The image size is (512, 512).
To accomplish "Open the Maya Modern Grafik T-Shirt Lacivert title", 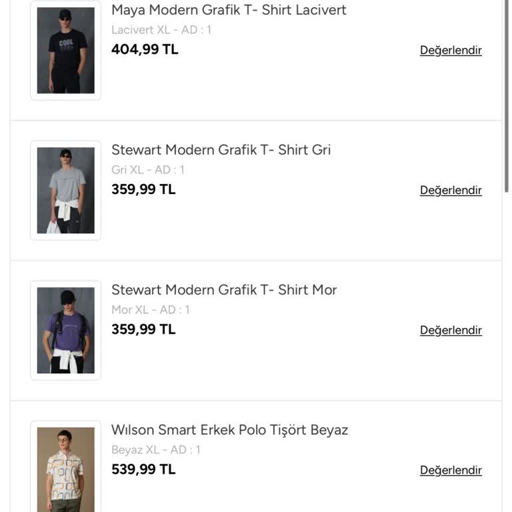I will pos(229,10).
